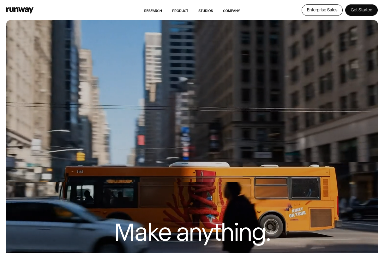Click the "Make anything." headline text
The height and width of the screenshot is (253, 379).
click(x=192, y=232)
